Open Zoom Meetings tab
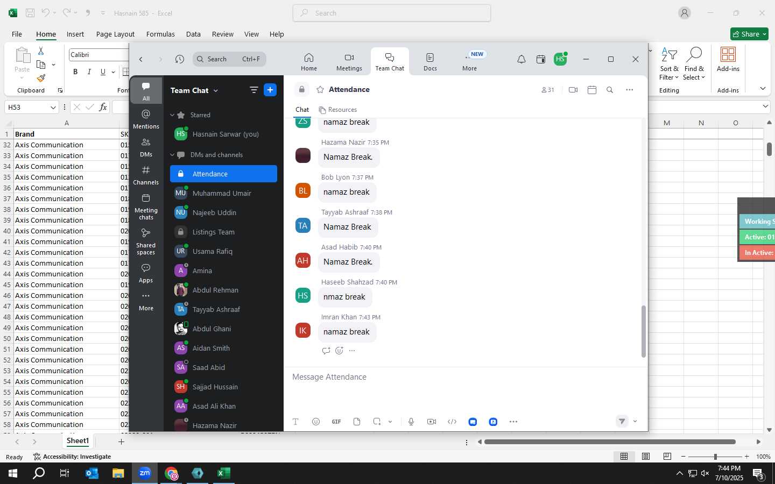 pos(349,61)
